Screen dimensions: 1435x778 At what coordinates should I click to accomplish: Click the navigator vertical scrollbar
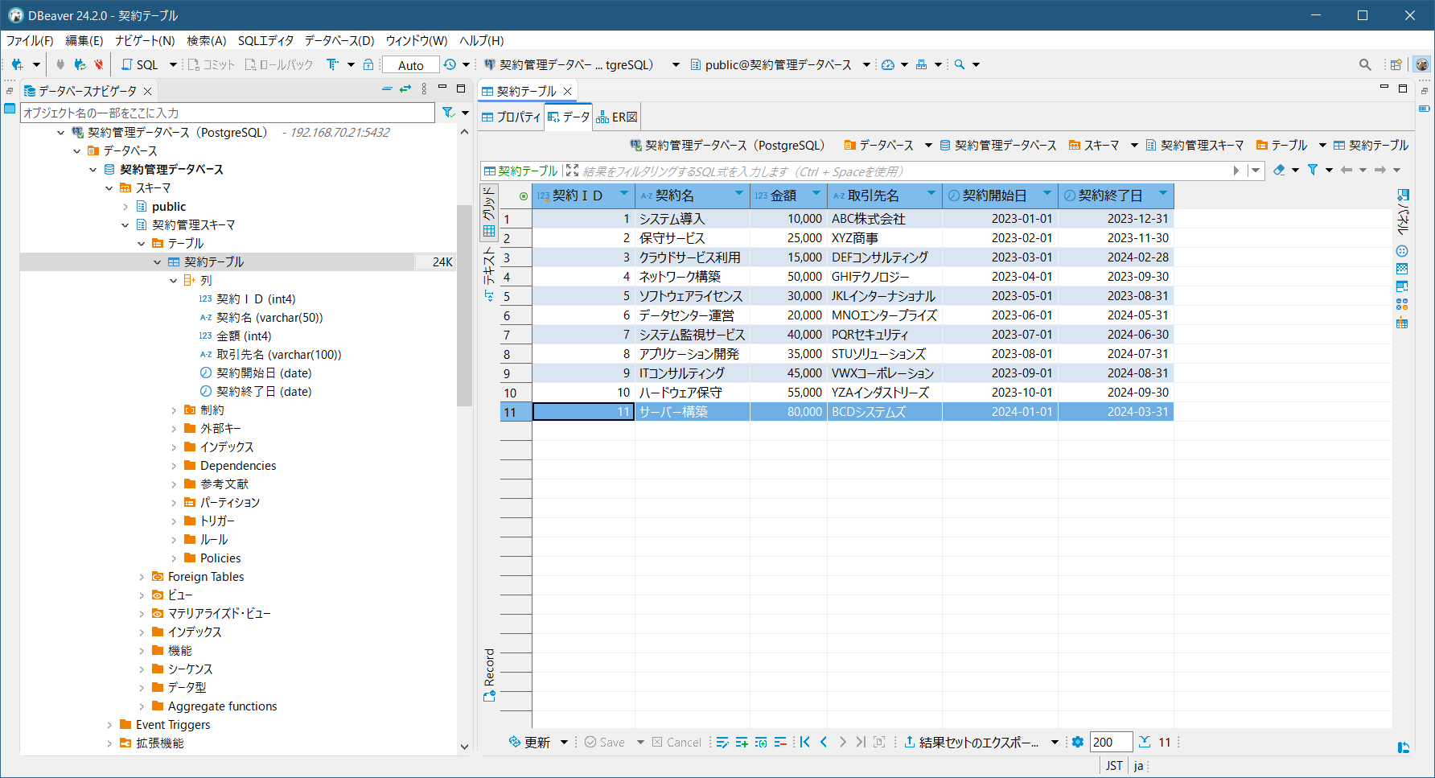coord(464,306)
